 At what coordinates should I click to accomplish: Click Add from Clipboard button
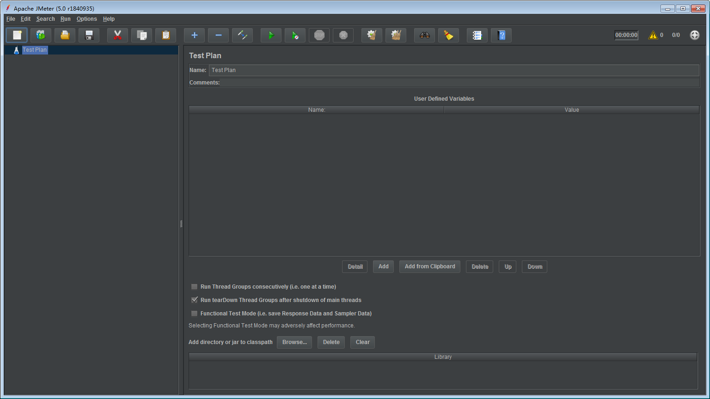(x=430, y=266)
